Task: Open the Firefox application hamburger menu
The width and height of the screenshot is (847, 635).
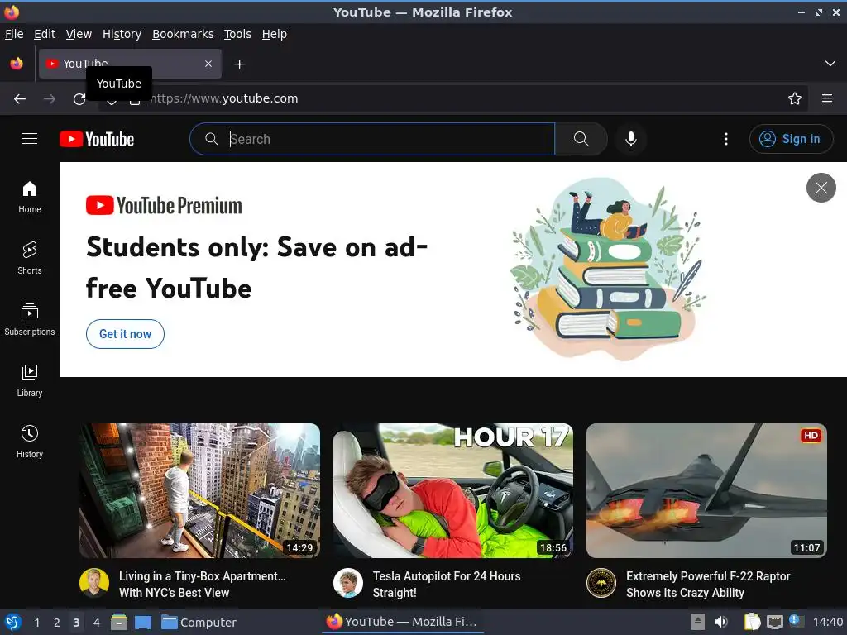Action: pyautogui.click(x=827, y=98)
